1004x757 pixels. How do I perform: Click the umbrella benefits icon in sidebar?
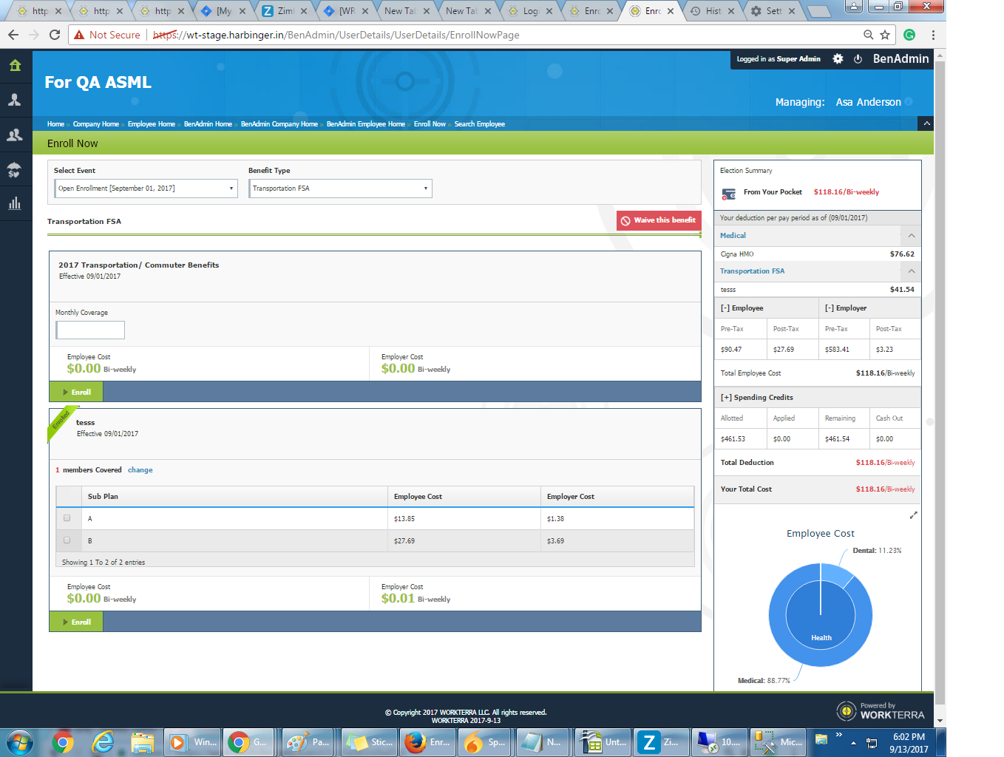click(x=15, y=170)
